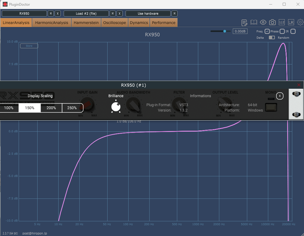
Task: Click the eye view icon
Action: pos(263,22)
